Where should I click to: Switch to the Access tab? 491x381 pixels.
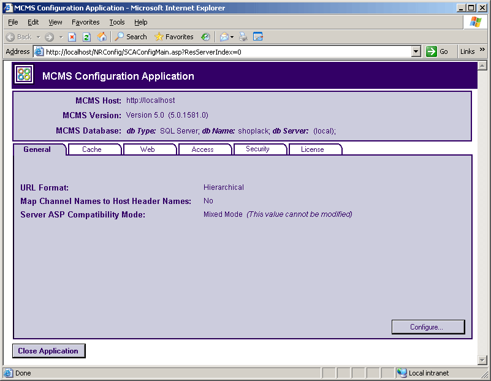(x=205, y=149)
